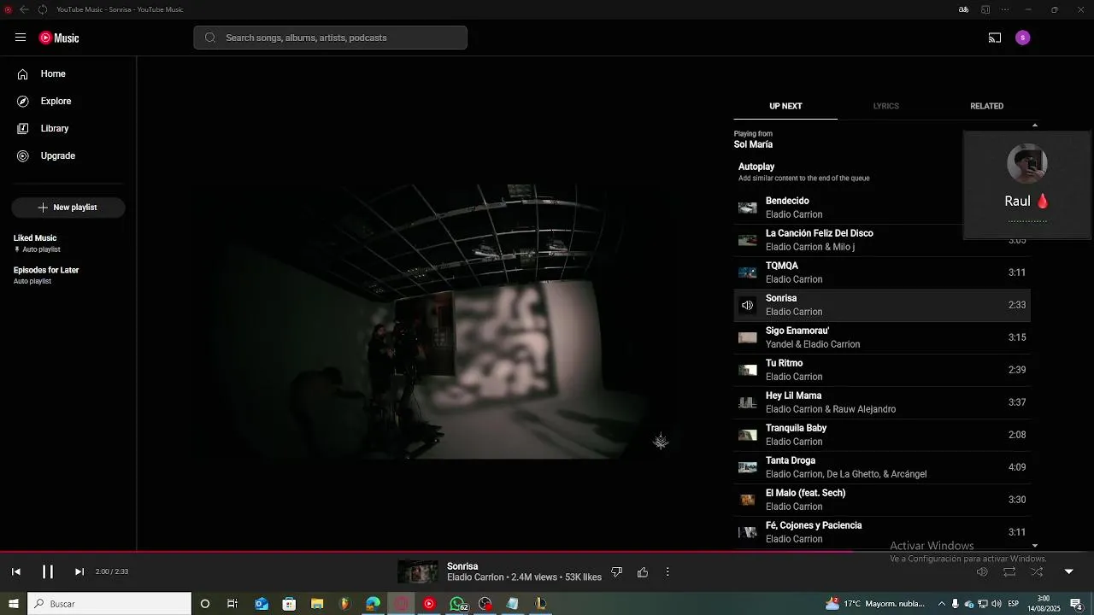Switch to the RELATED tab
Screen dimensions: 1094x615
pyautogui.click(x=986, y=106)
